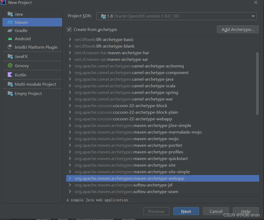Click the Cancel button
The width and height of the screenshot is (264, 220).
click(x=216, y=211)
